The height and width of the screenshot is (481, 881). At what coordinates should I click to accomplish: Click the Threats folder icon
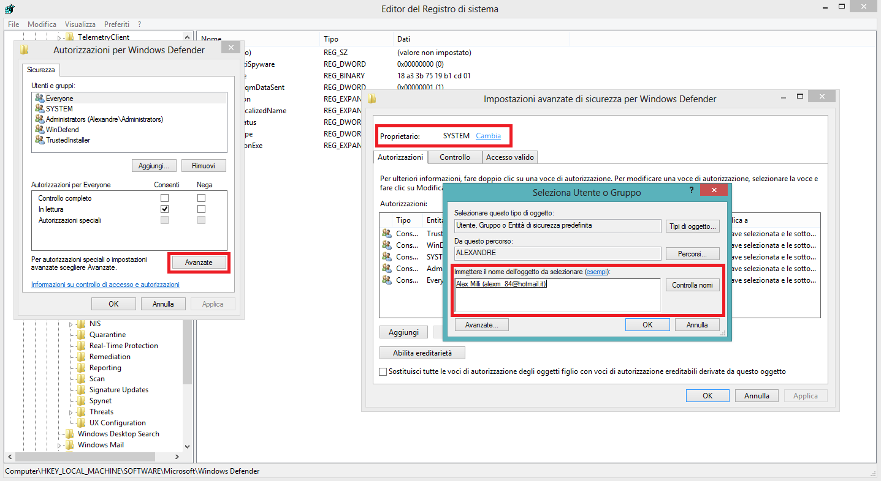coord(82,412)
